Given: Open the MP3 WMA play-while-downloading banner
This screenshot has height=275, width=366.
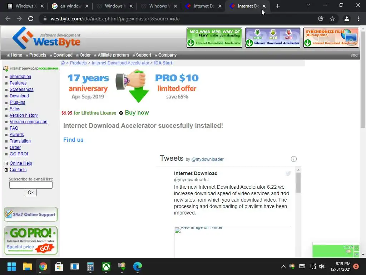Looking at the screenshot, I should (x=214, y=38).
